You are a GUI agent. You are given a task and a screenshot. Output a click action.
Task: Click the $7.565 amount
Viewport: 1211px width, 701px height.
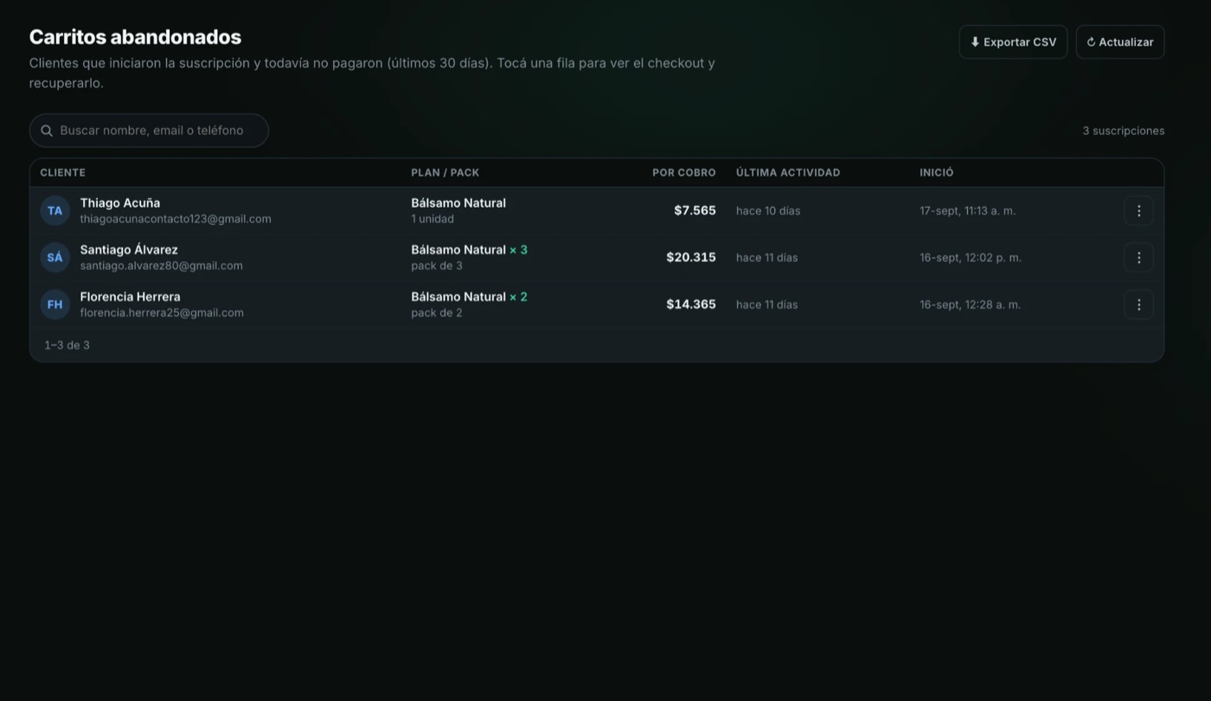pyautogui.click(x=695, y=210)
